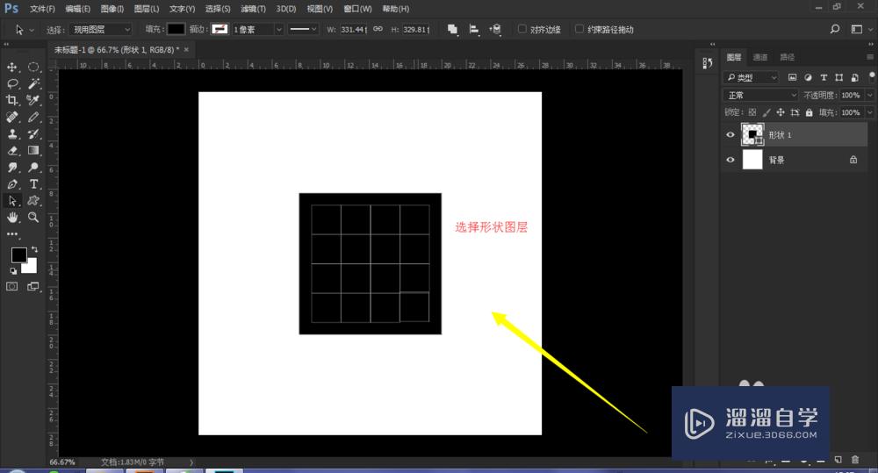
Task: Open the 编辑(E) menu
Action: 77,9
